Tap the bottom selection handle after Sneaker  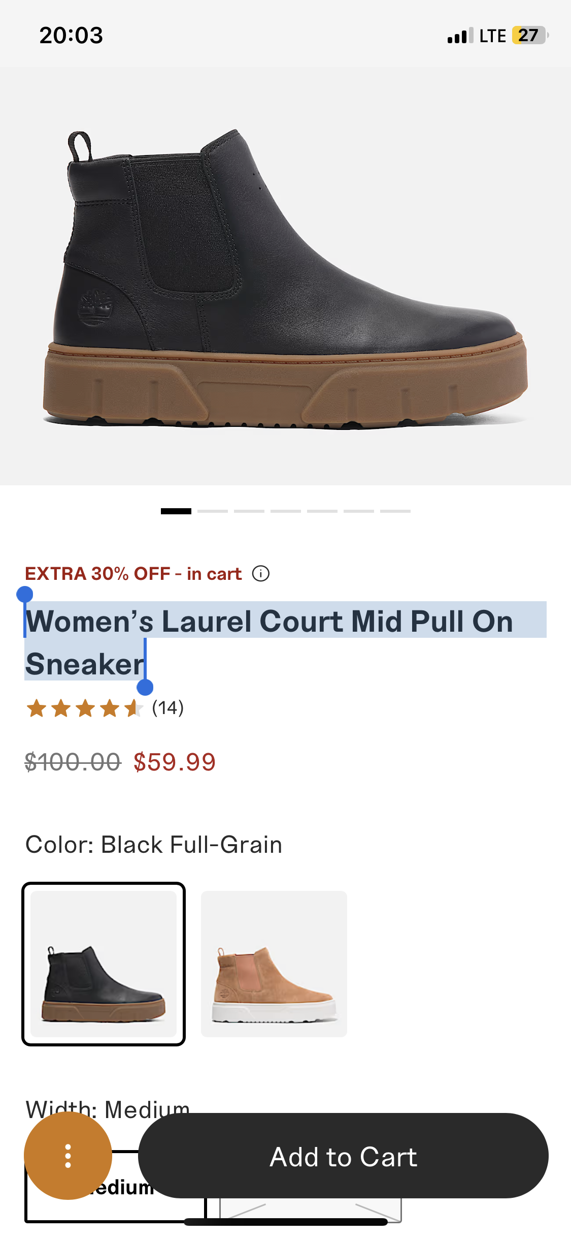coord(145,687)
